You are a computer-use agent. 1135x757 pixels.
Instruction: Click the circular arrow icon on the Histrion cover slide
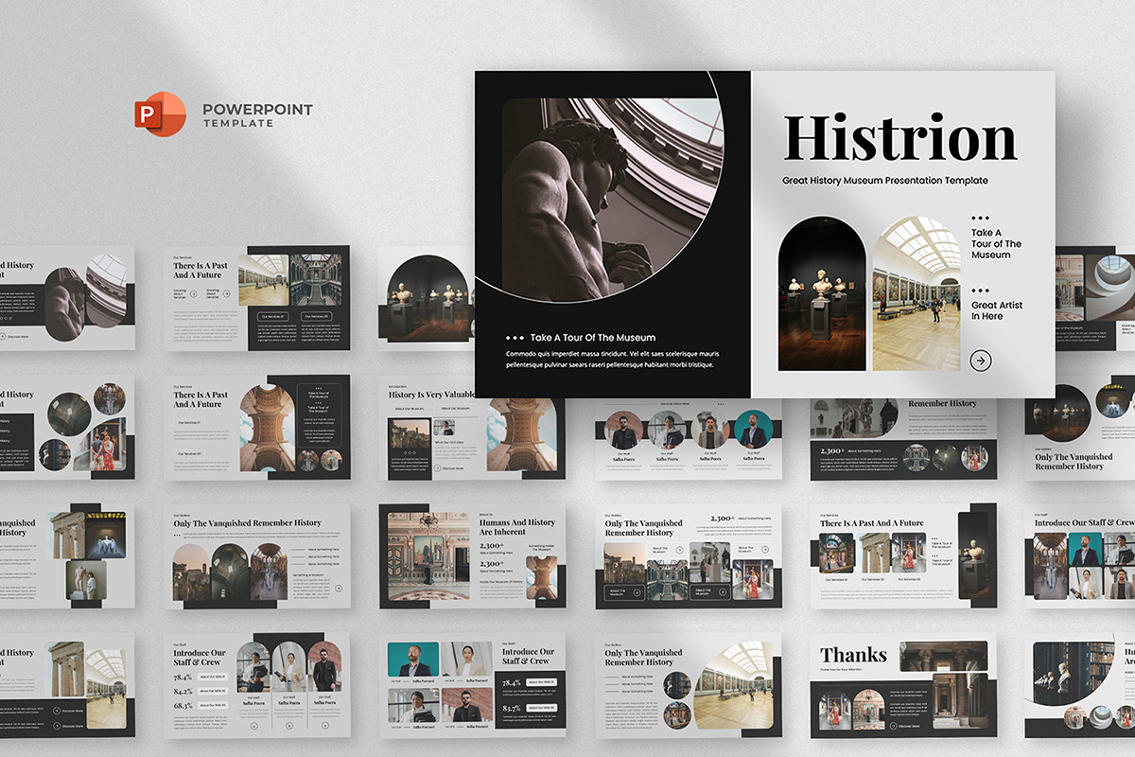click(982, 360)
